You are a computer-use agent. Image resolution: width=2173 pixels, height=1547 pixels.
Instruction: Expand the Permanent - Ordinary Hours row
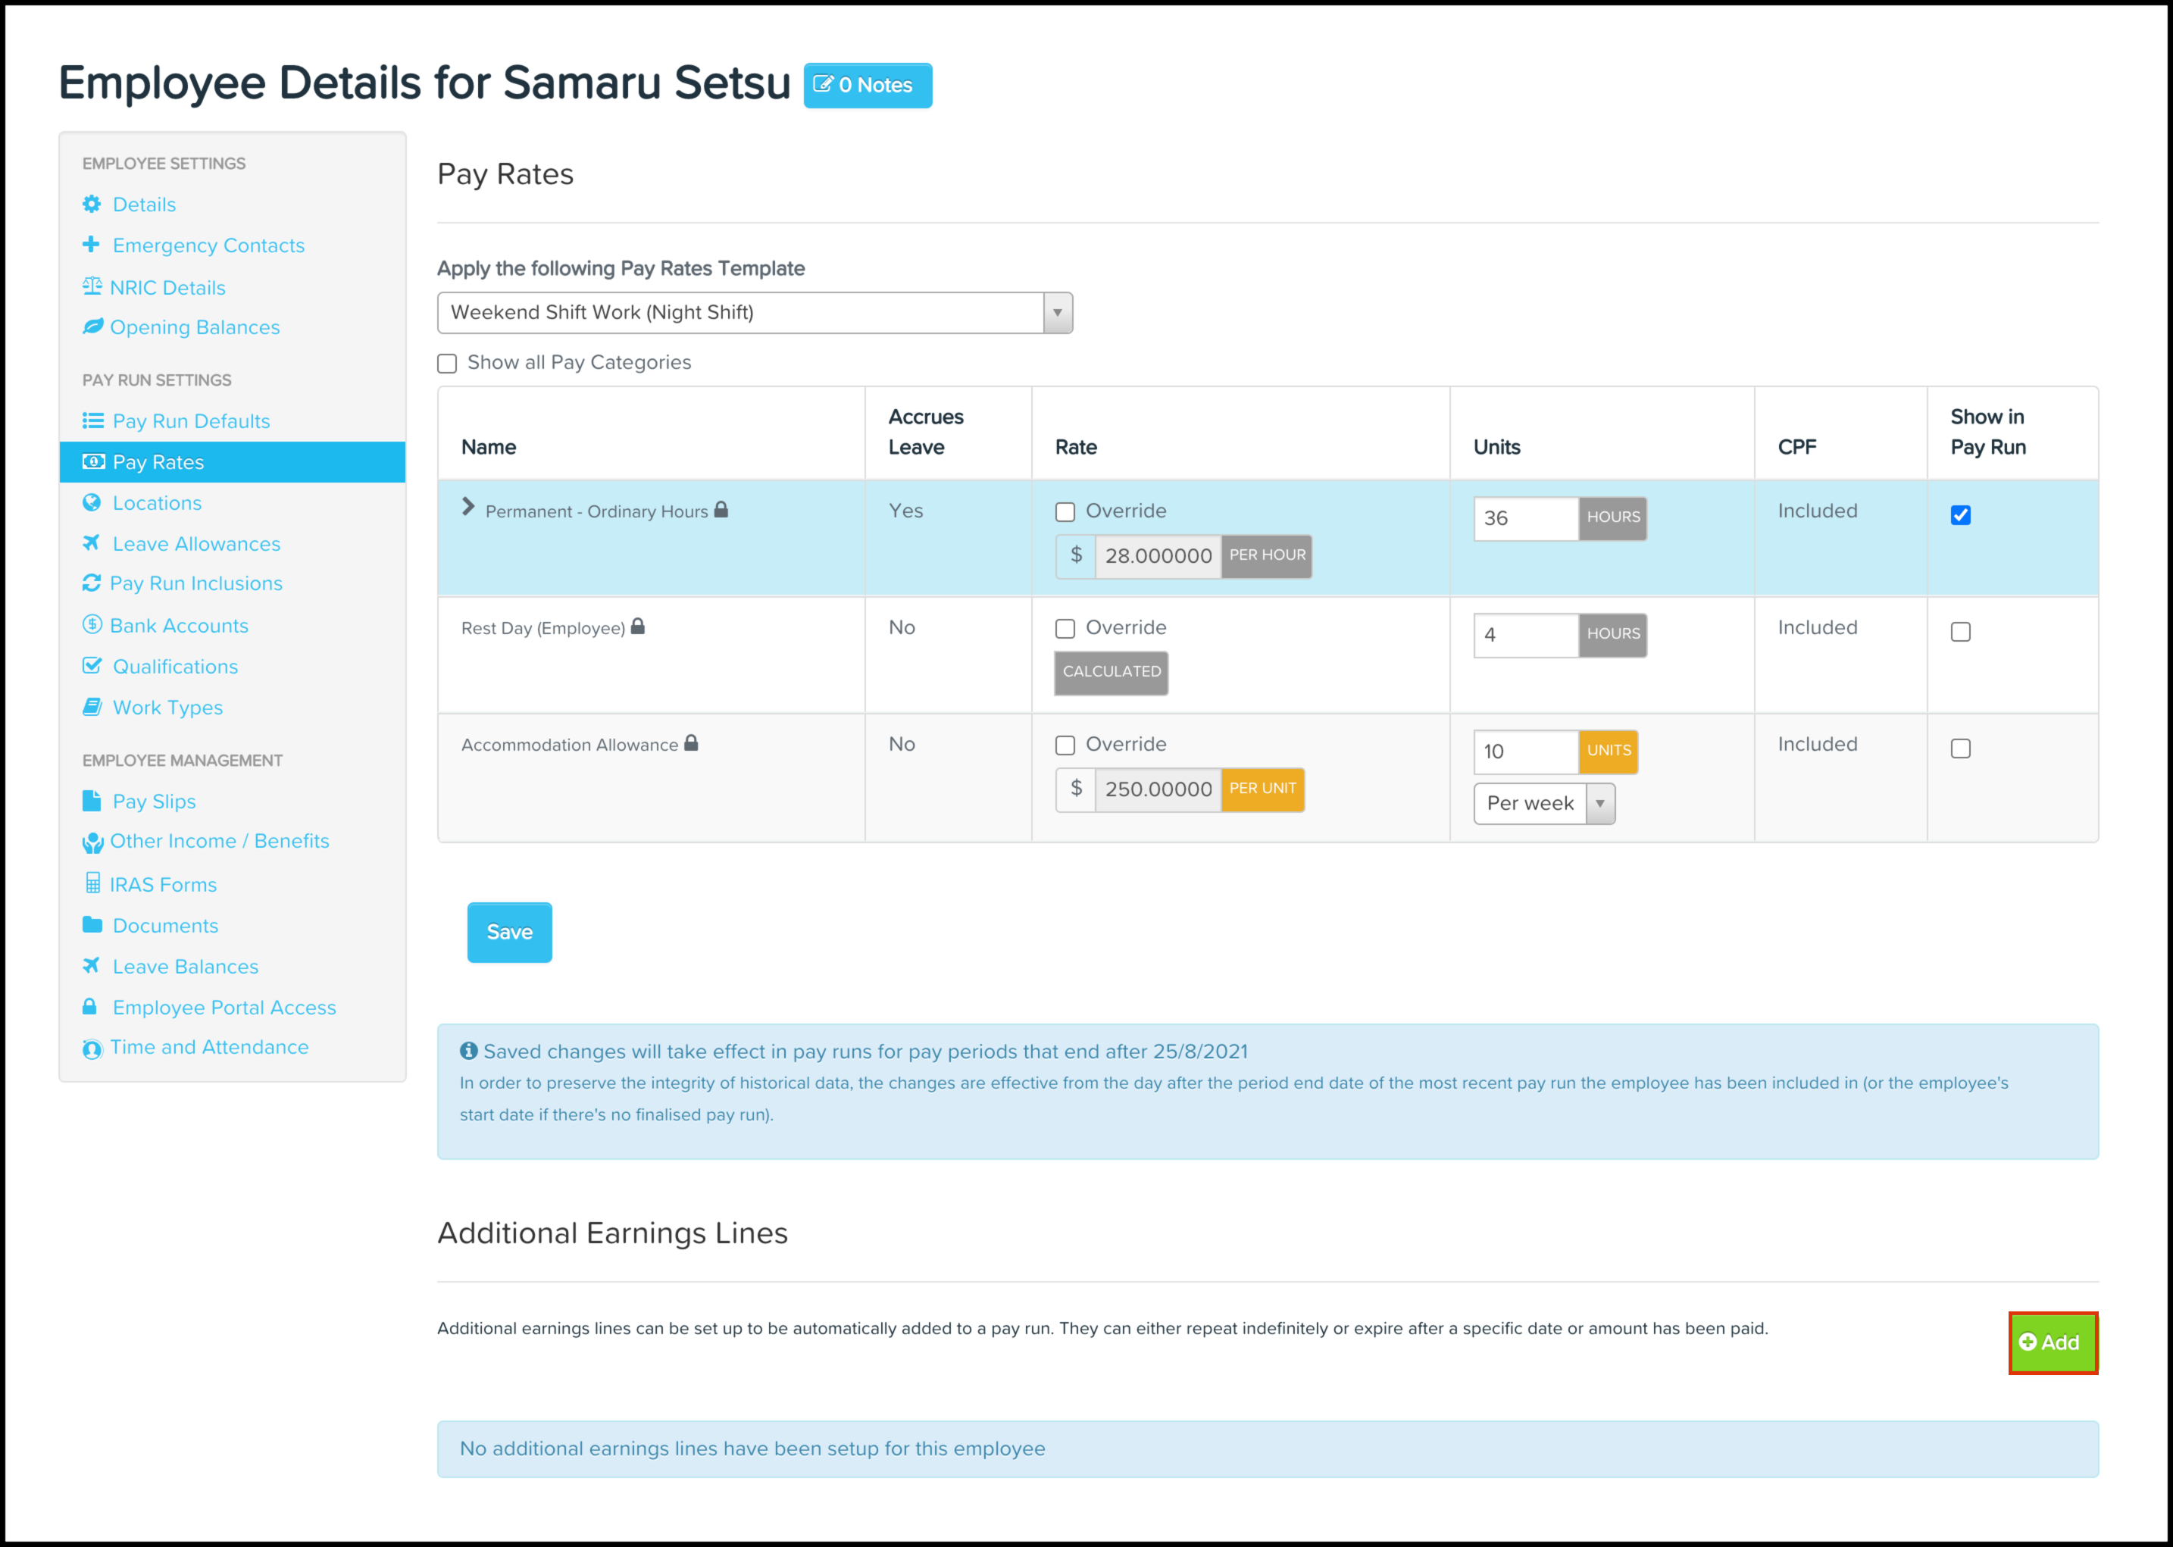tap(467, 508)
